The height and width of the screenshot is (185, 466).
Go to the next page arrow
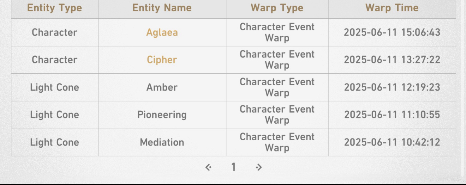pyautogui.click(x=259, y=167)
